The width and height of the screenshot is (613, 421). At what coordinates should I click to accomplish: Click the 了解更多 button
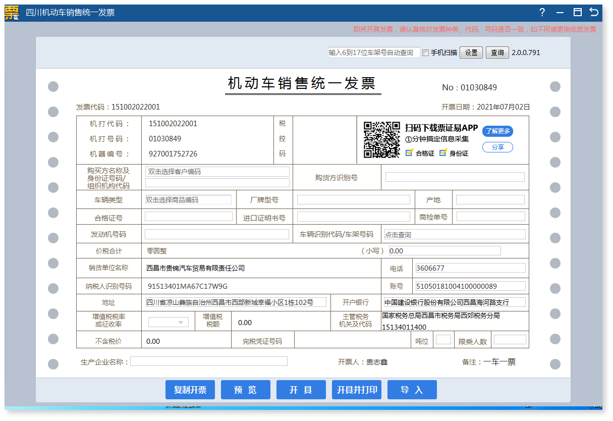click(497, 131)
